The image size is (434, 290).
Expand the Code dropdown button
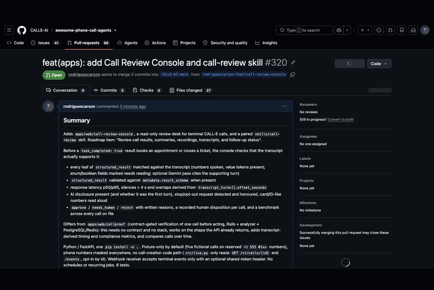pyautogui.click(x=379, y=64)
